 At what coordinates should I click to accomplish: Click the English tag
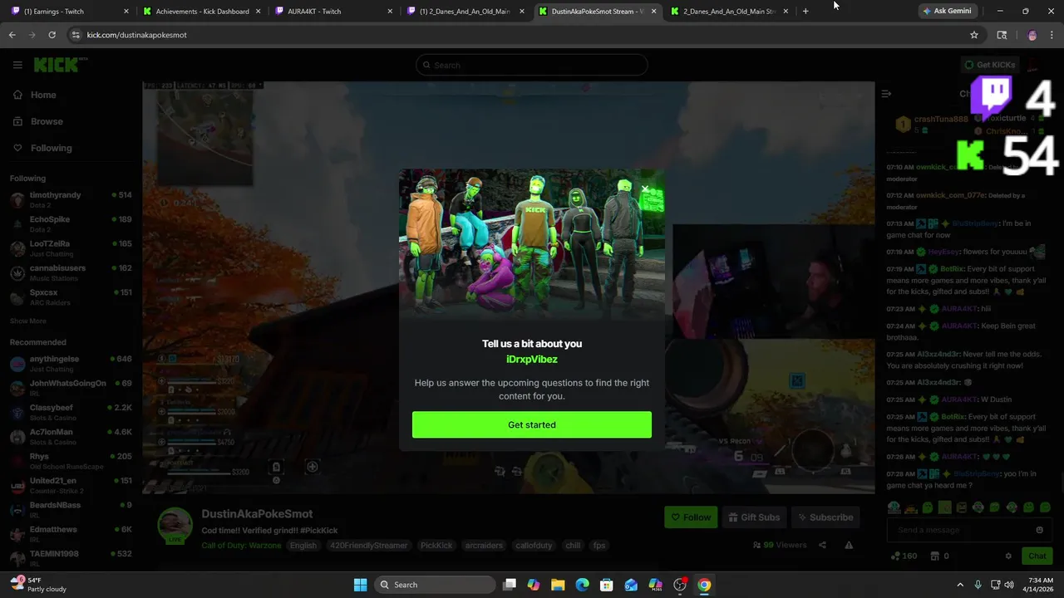tap(303, 546)
